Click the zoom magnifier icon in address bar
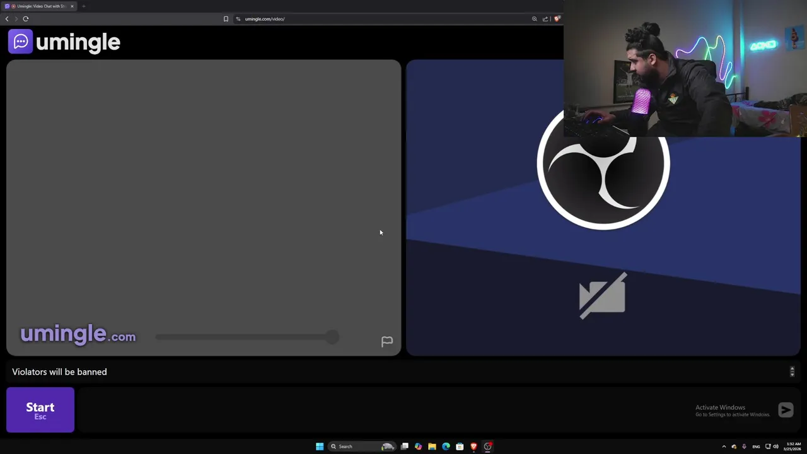Screen dimensions: 807x454 pos(535,19)
